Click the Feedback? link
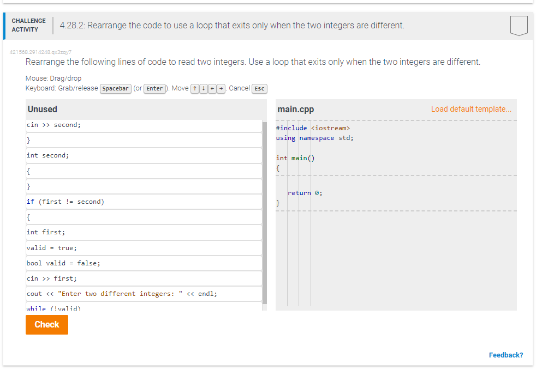The image size is (548, 370). [x=505, y=355]
